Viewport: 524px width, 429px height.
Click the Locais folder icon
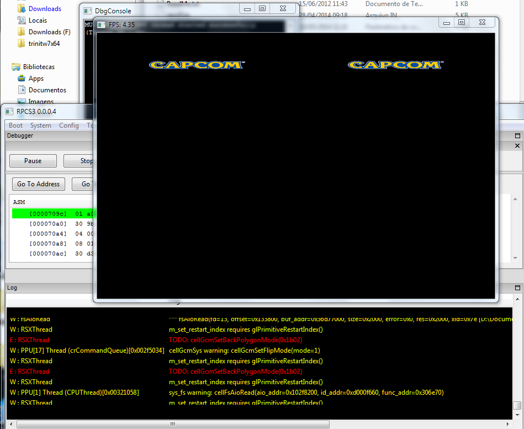[22, 20]
